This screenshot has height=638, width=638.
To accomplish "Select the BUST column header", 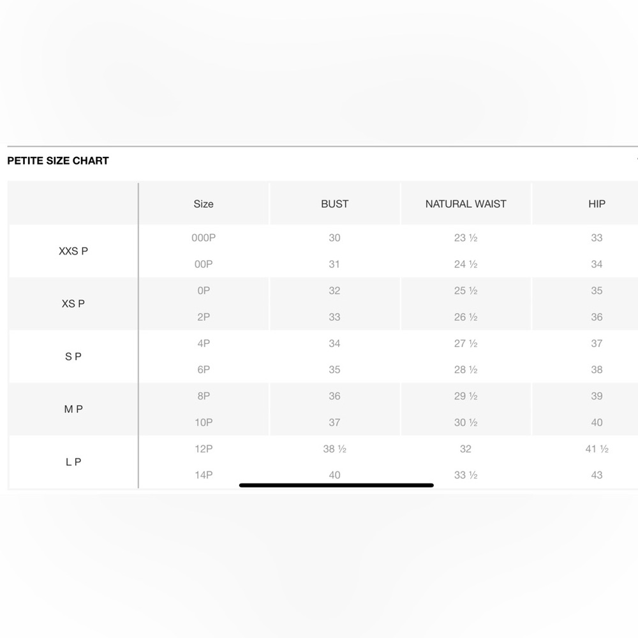I will (334, 204).
